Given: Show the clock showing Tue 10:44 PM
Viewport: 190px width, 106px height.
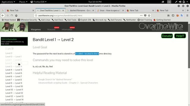Looking at the screenshot, I should point(95,2).
